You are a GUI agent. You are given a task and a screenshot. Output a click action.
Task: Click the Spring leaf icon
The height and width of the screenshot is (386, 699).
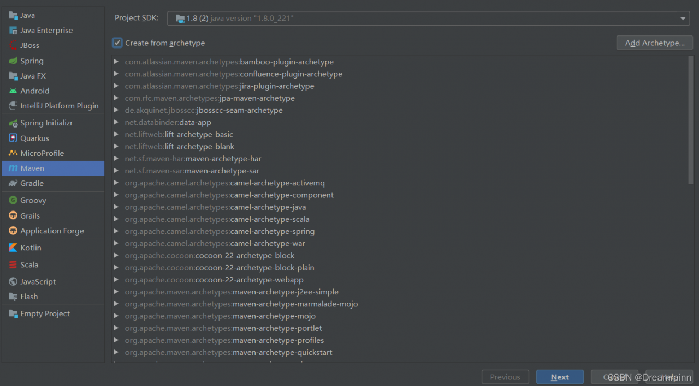[13, 61]
